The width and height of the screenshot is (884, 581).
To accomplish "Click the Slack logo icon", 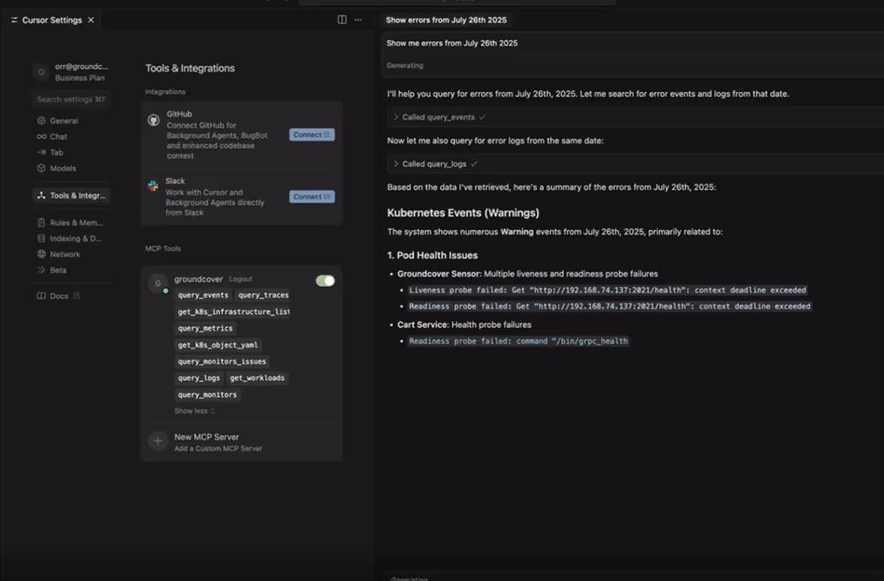I will pos(152,187).
